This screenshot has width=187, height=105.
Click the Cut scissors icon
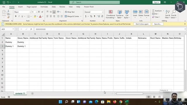[x=8, y=11]
